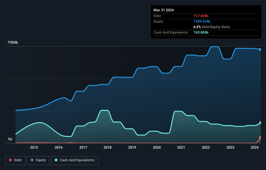Click the teal Cash And Equivalents legend dot
Screen dimensions: 266x170
pos(56,160)
